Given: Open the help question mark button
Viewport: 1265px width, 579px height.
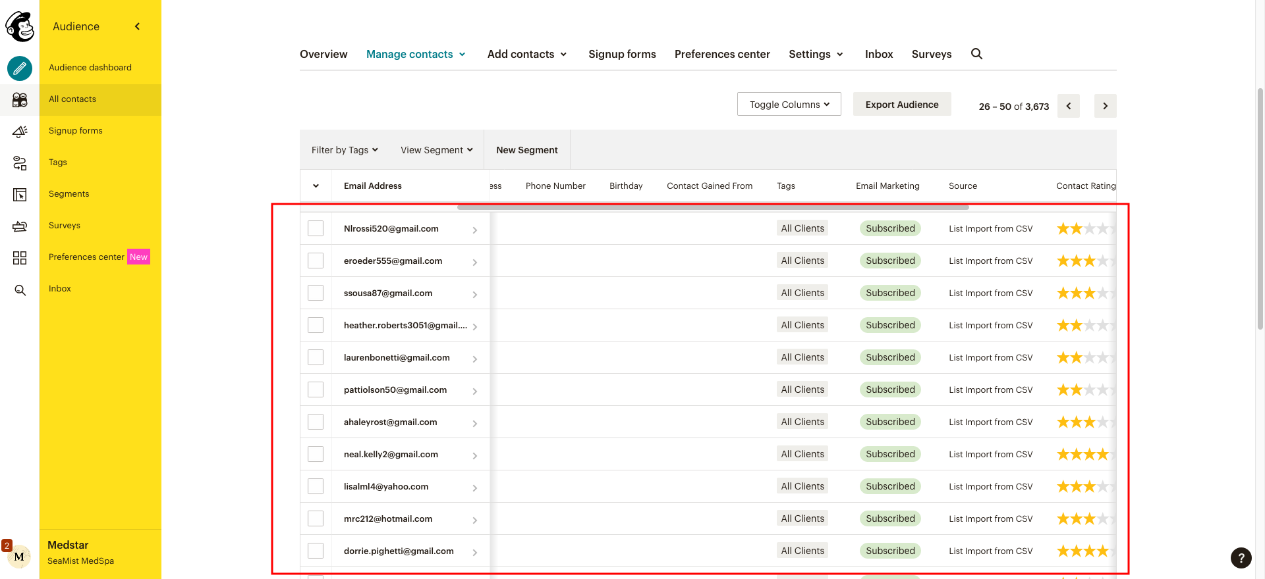Looking at the screenshot, I should 1241,558.
